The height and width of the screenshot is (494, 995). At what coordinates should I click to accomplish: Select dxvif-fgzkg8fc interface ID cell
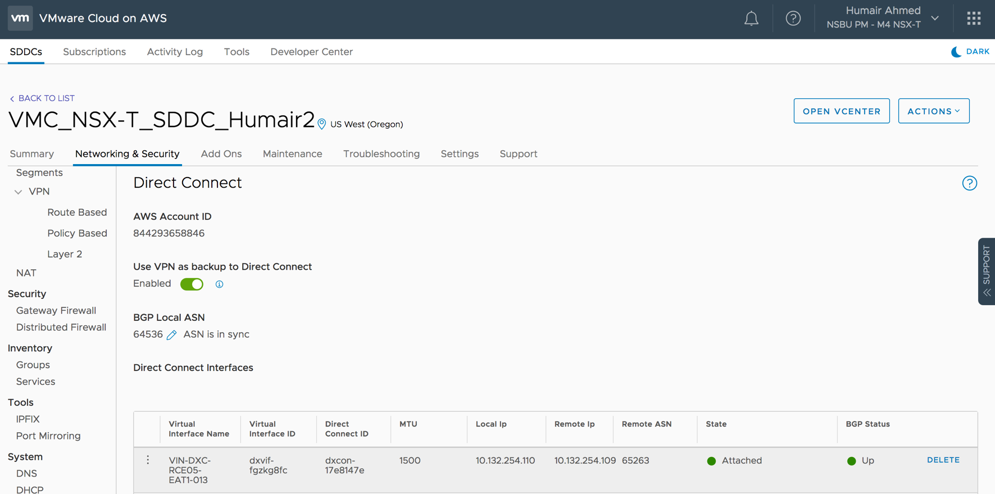tap(269, 465)
